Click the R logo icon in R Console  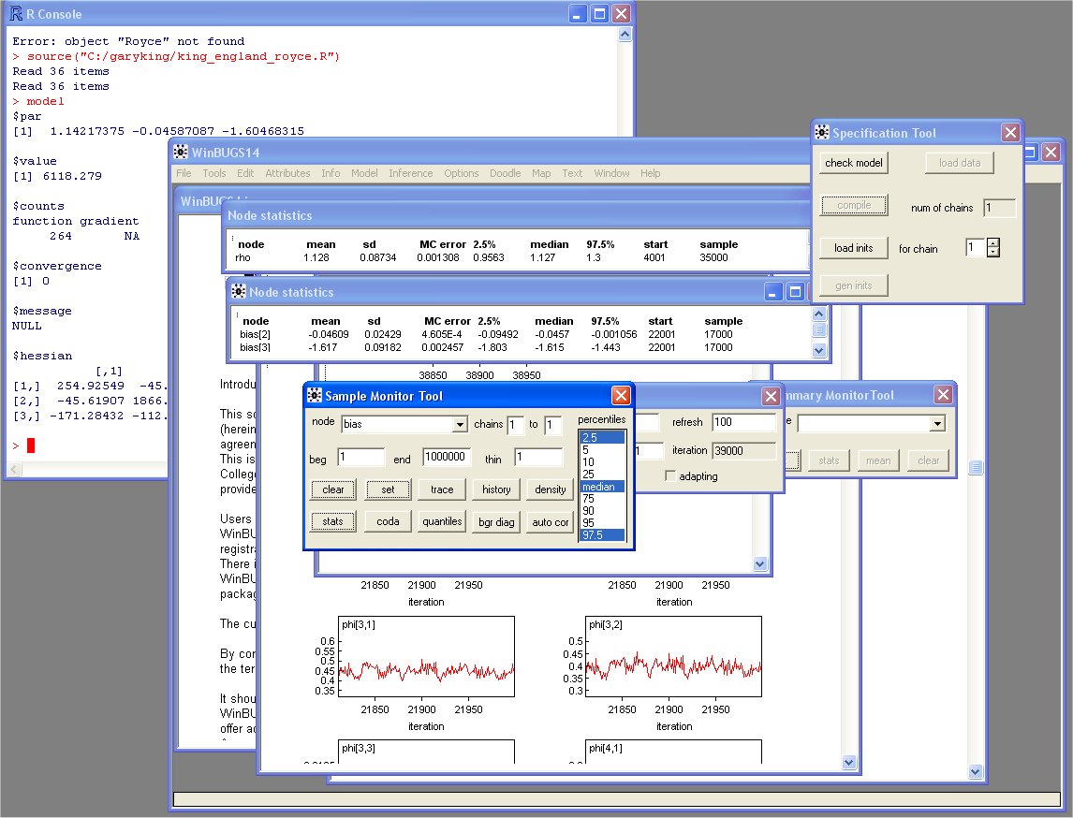click(x=16, y=14)
